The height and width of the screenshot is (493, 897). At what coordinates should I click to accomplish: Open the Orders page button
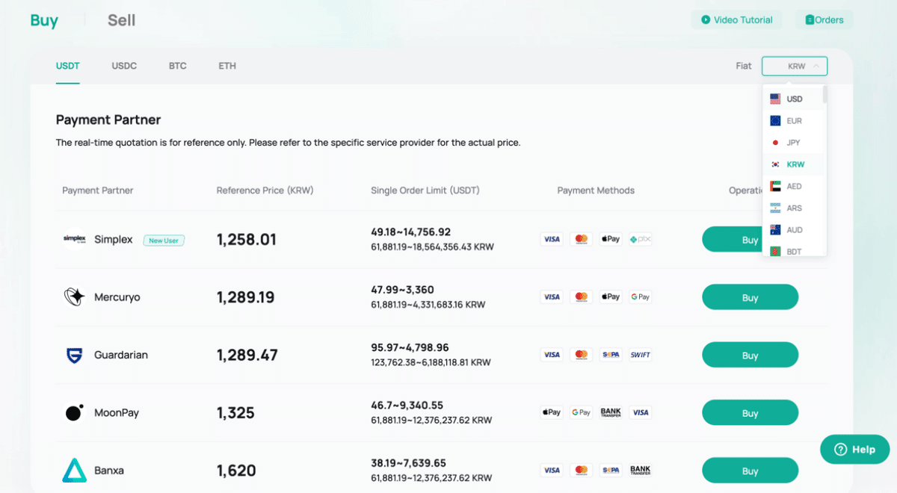pos(824,20)
